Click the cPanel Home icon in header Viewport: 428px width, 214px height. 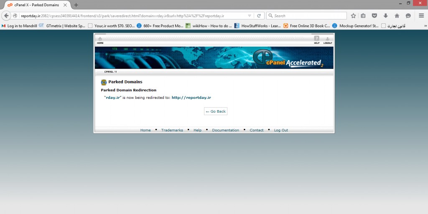click(100, 40)
